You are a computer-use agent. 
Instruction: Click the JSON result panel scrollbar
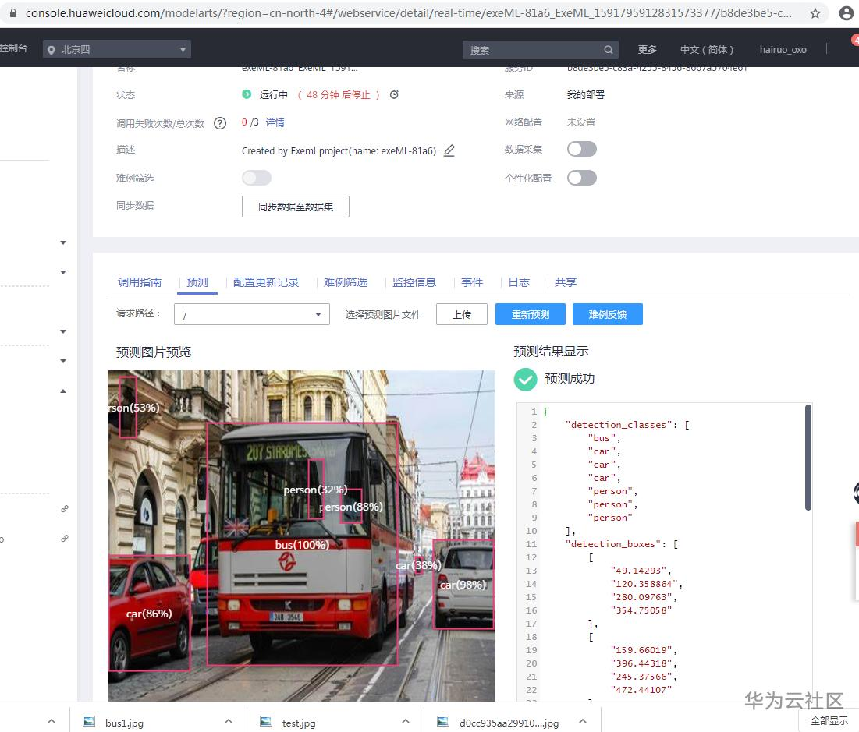[x=808, y=458]
